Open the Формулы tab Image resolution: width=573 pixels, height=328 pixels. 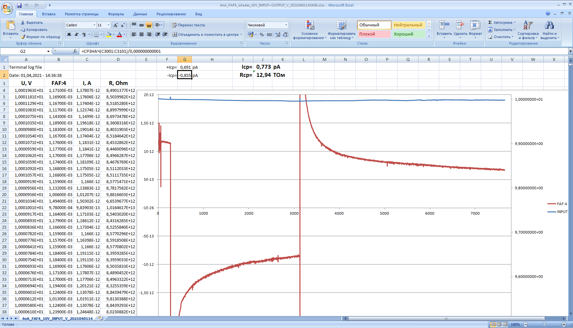point(116,14)
